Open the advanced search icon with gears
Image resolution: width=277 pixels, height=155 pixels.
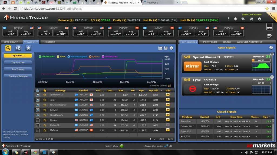(x=18, y=48)
